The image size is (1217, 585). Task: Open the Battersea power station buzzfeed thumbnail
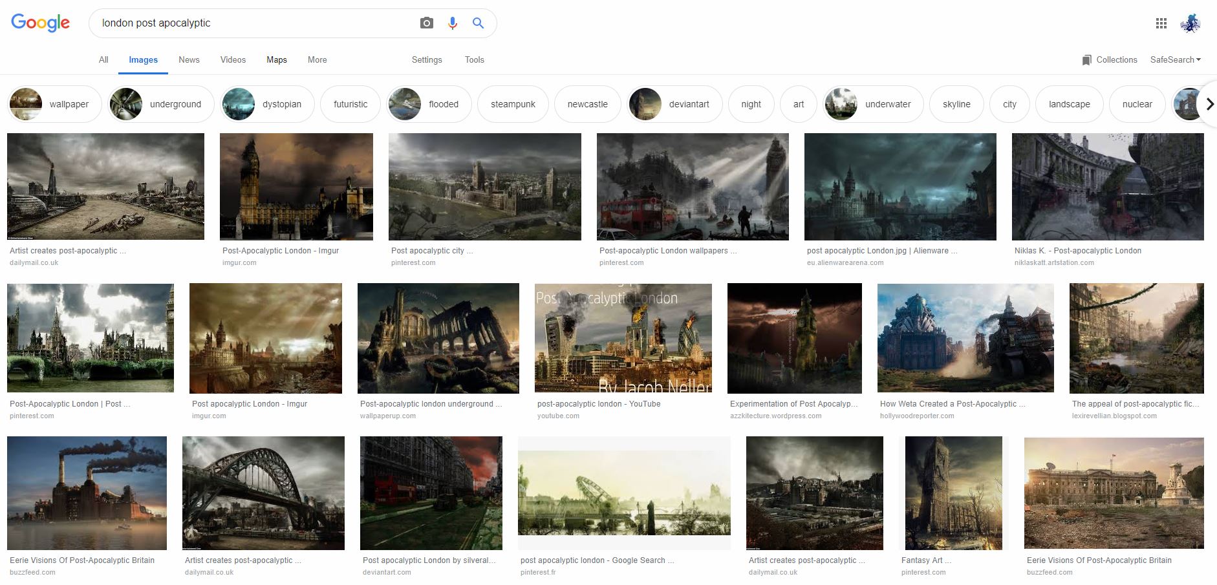(x=87, y=493)
